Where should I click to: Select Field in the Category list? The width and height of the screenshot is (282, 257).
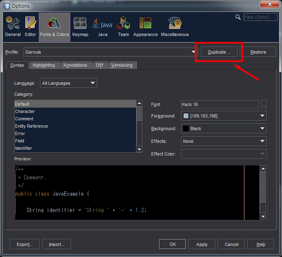tap(75, 141)
